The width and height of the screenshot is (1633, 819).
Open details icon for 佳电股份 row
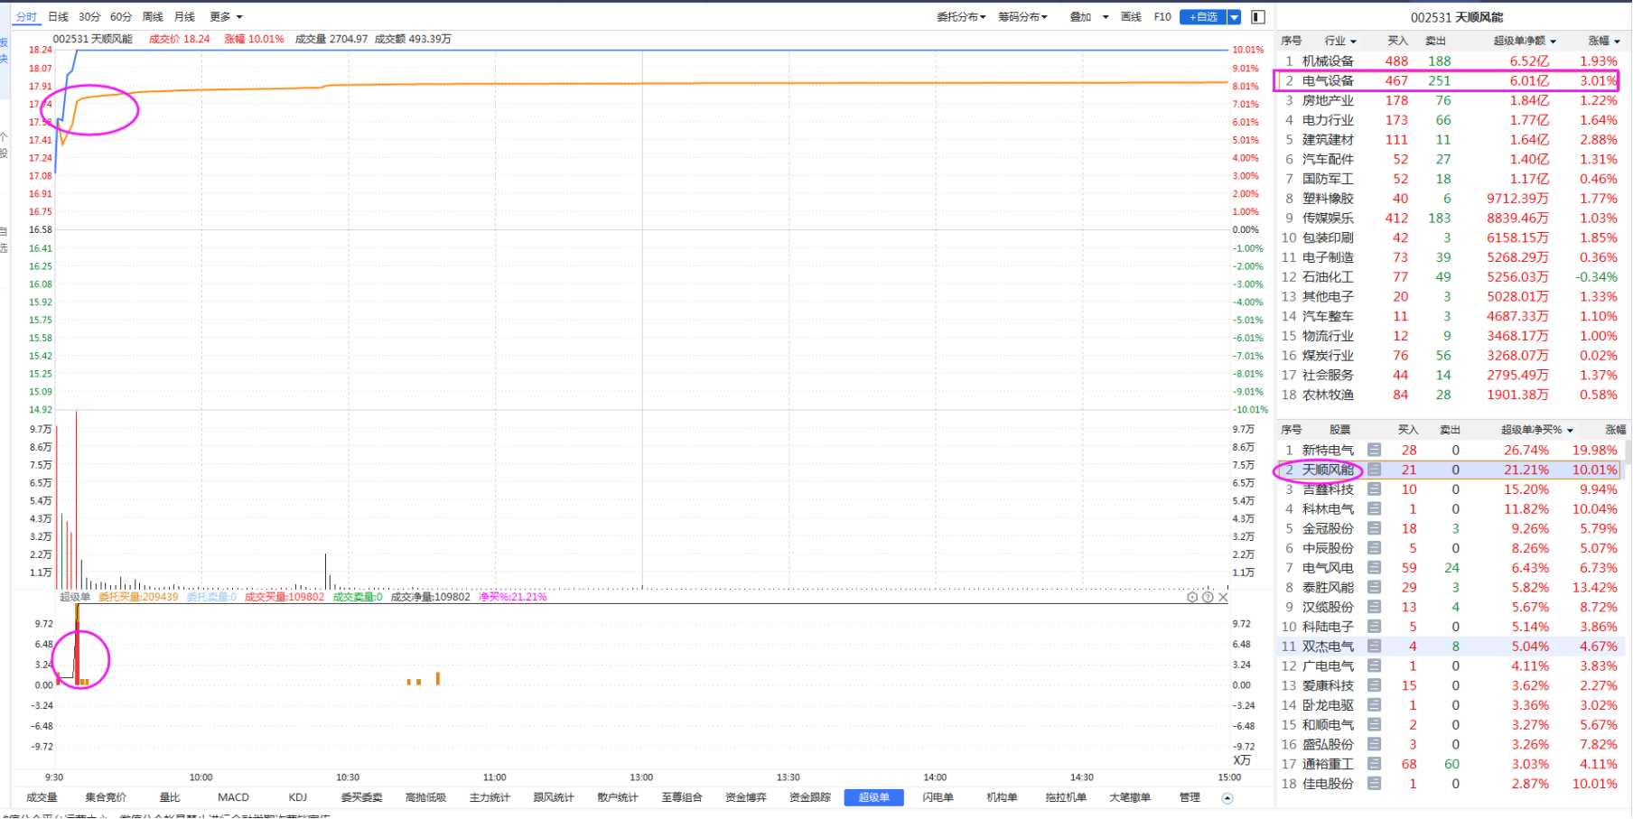(x=1374, y=784)
